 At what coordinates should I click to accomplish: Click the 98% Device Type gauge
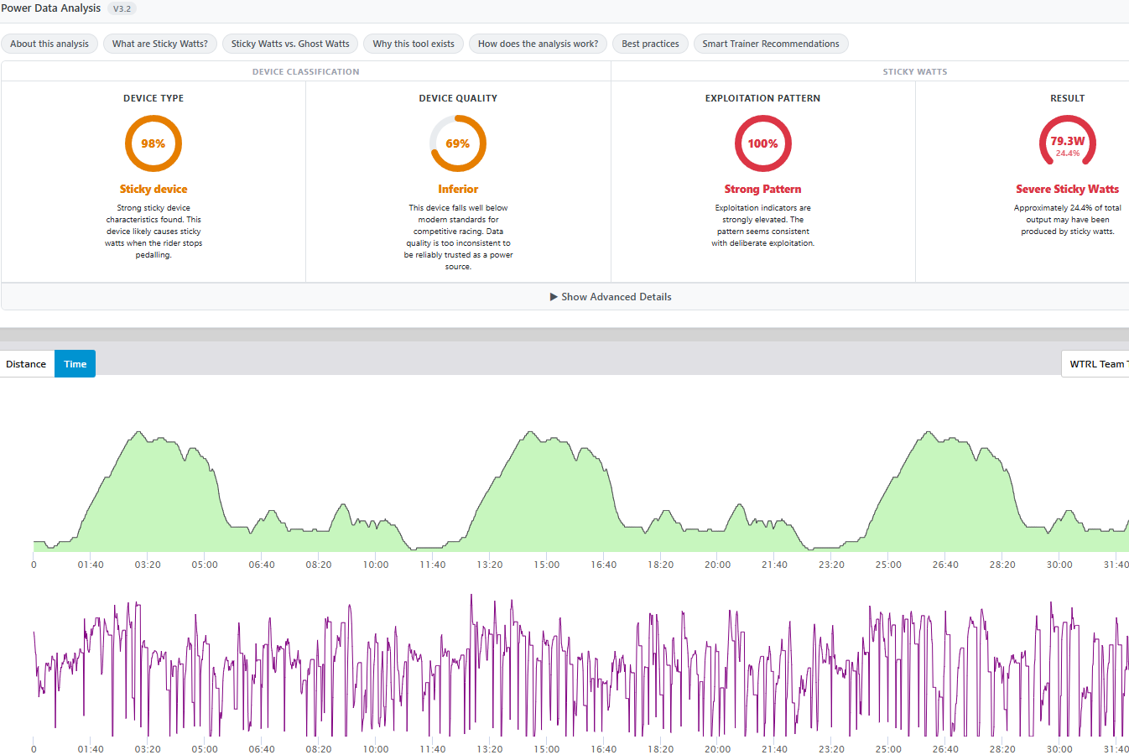(153, 143)
